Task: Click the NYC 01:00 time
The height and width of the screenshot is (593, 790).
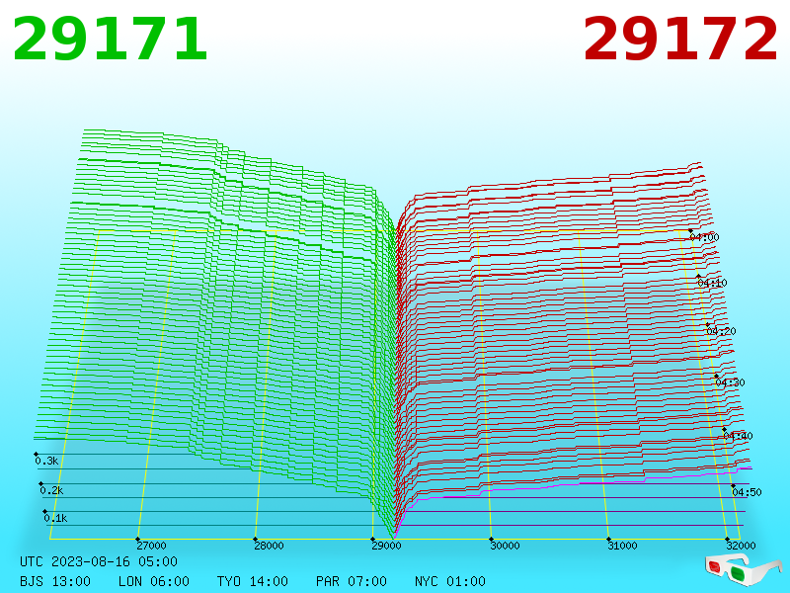Action: coord(450,581)
